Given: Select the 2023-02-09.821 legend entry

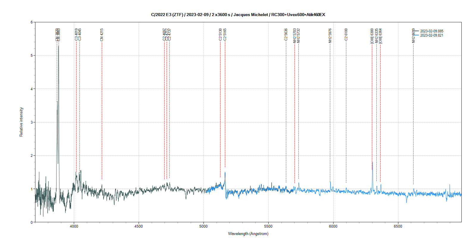Looking at the screenshot, I should (431, 35).
